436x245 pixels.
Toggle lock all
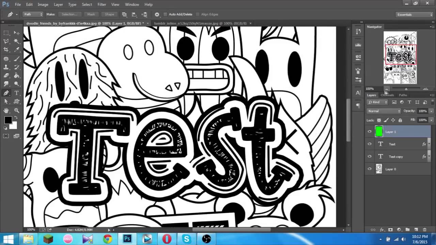coord(400,120)
